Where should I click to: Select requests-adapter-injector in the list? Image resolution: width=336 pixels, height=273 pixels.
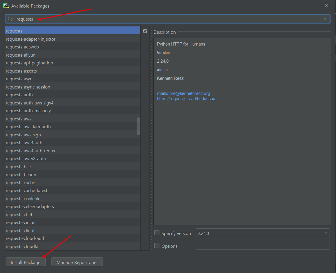coord(73,39)
